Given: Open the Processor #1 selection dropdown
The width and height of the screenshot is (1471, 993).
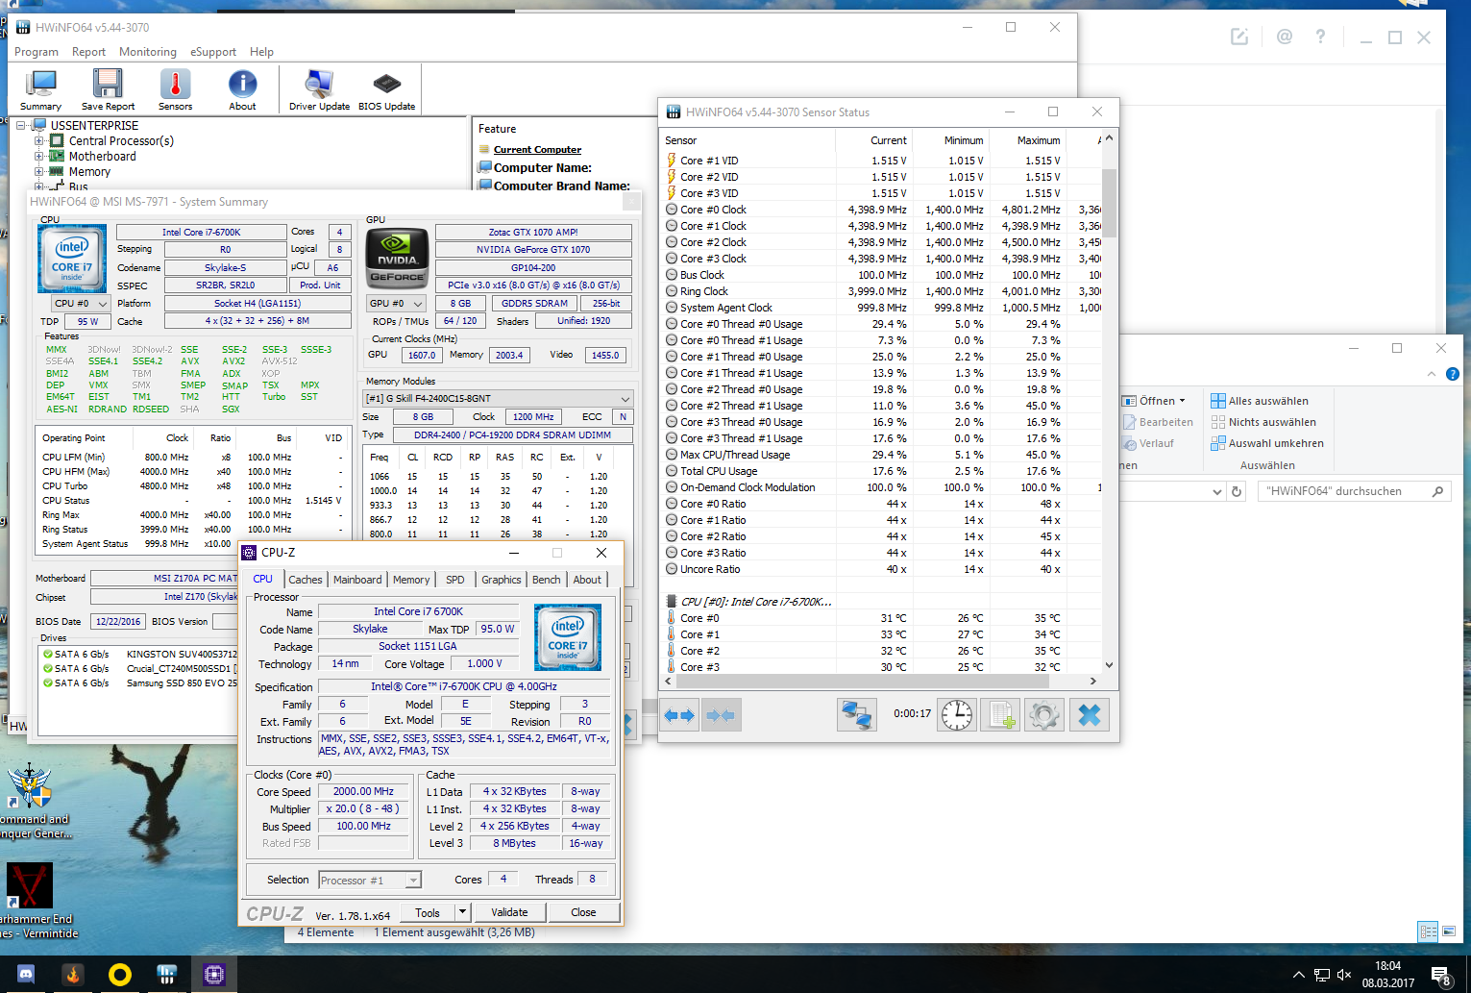Looking at the screenshot, I should click(x=370, y=880).
